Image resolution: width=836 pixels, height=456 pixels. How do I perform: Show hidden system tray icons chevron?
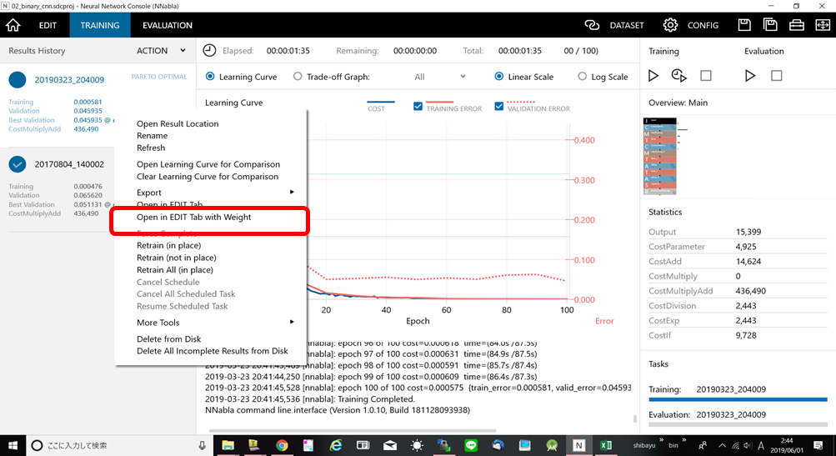(x=722, y=445)
